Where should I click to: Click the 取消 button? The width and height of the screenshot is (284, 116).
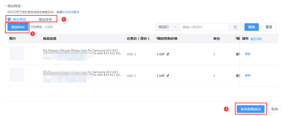tap(275, 109)
